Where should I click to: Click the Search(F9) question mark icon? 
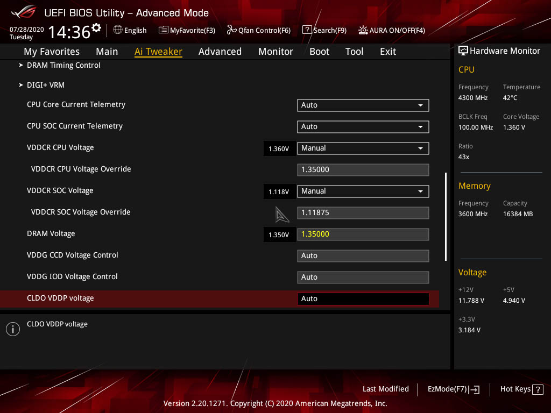307,30
